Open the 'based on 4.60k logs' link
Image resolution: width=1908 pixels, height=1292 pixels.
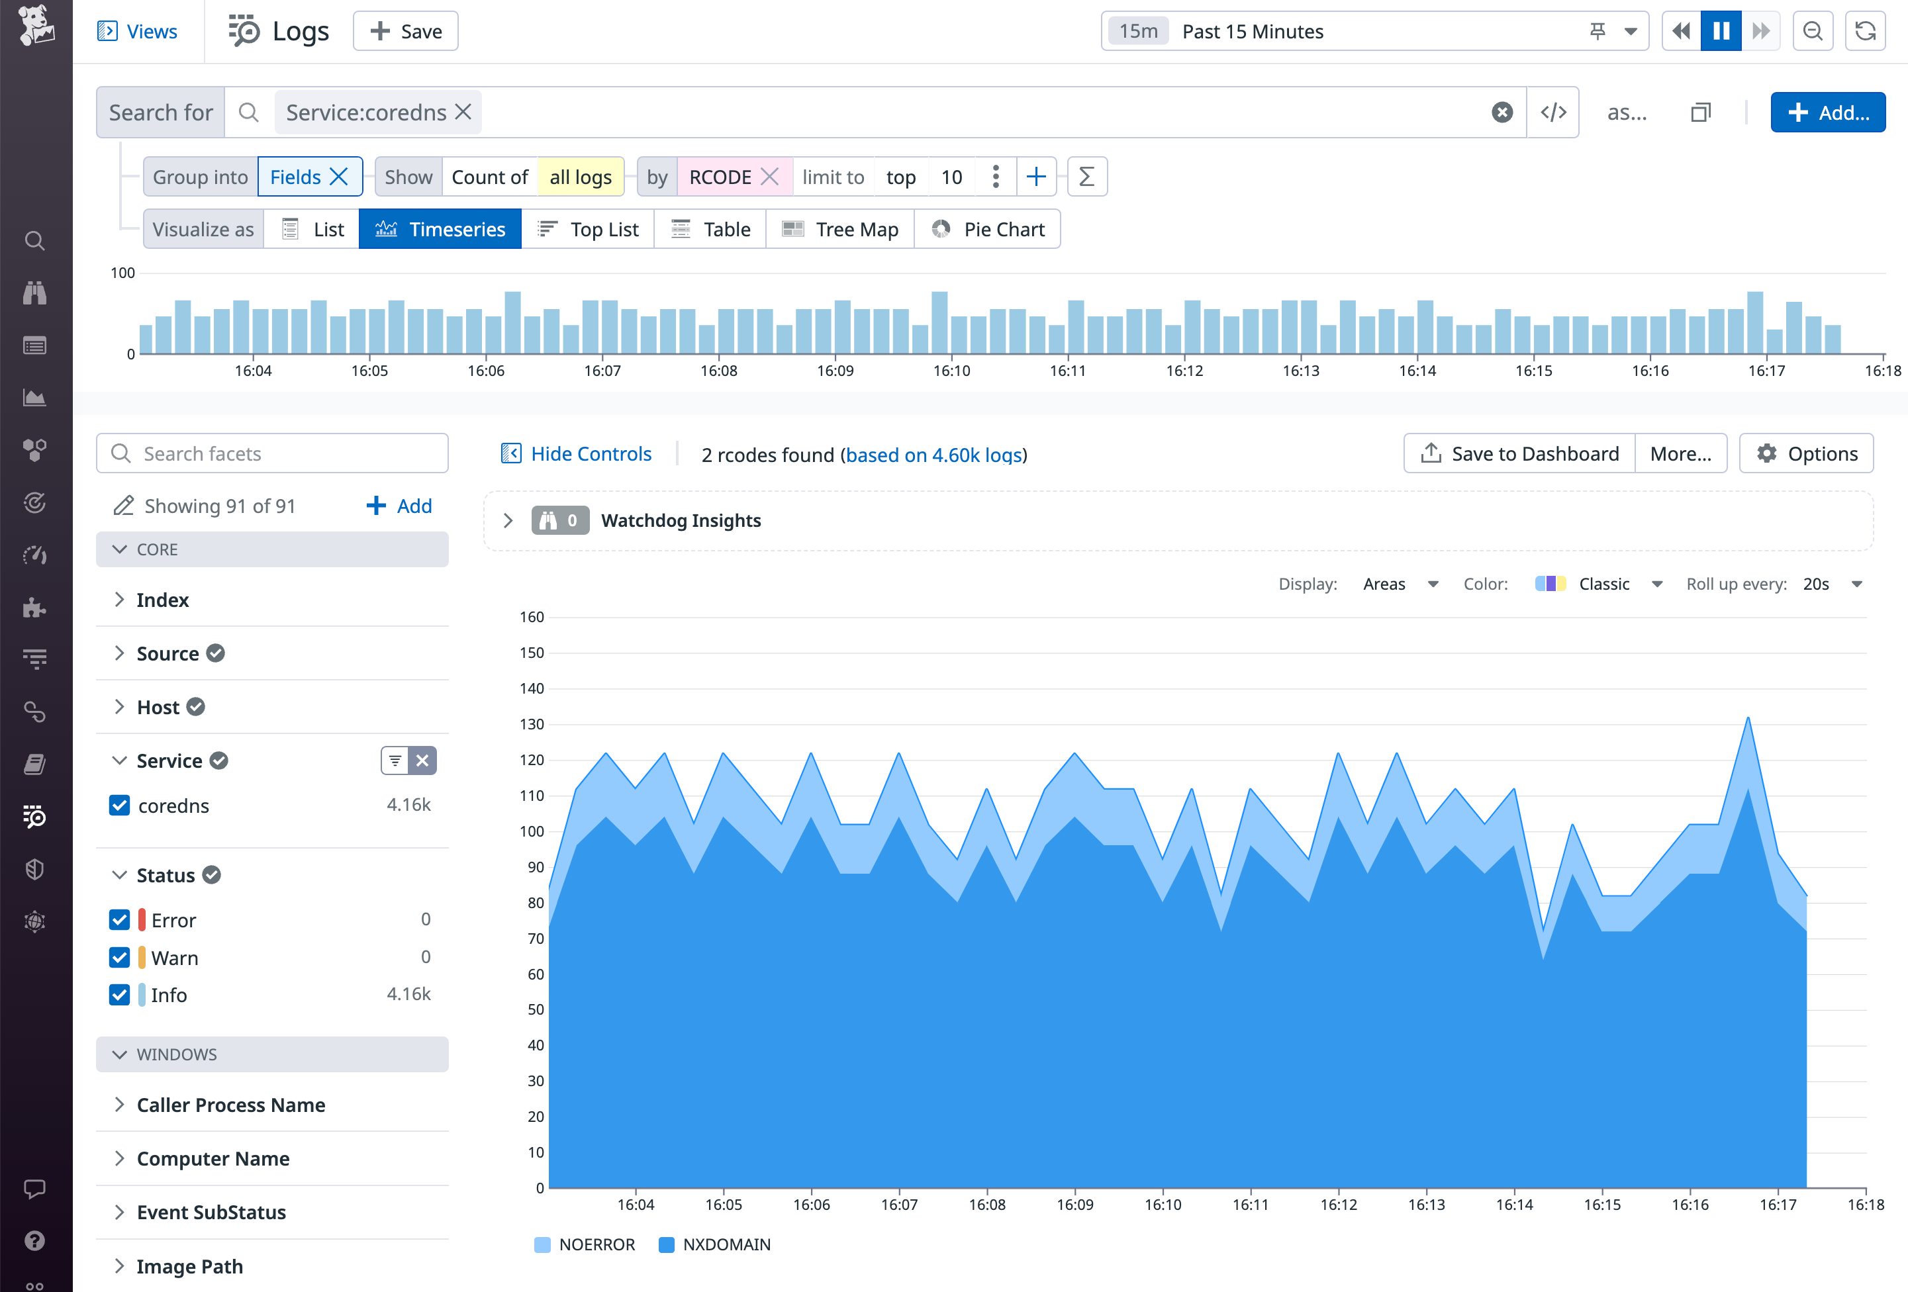[935, 455]
